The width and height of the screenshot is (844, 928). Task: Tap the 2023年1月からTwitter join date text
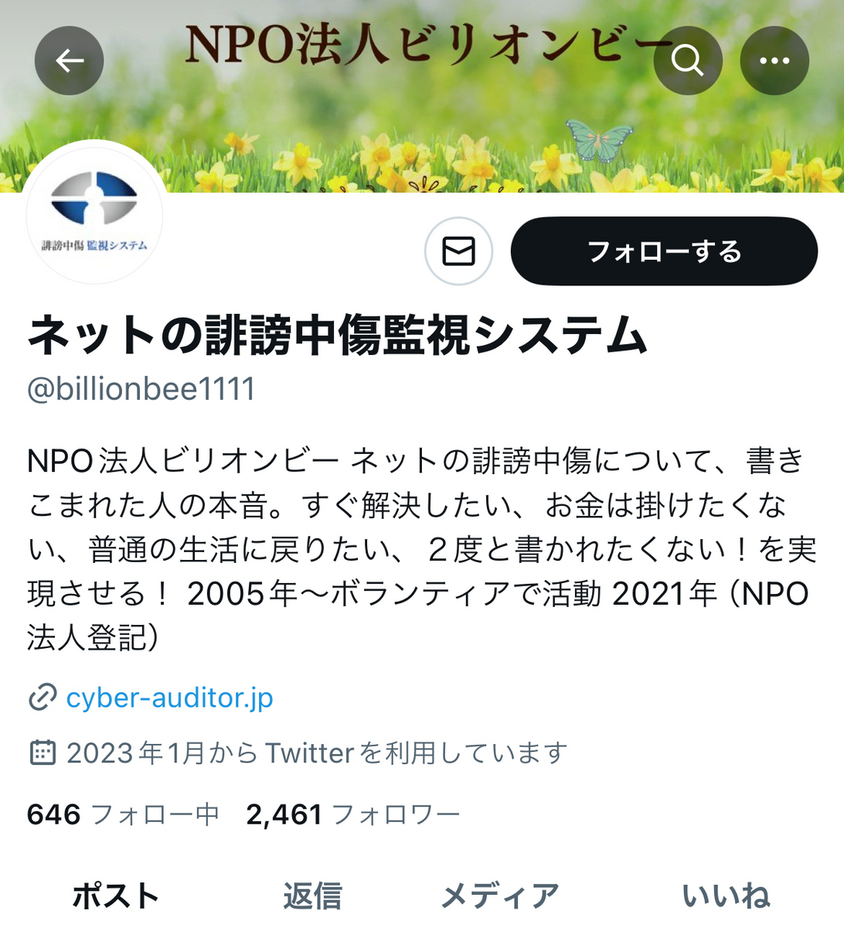tap(317, 752)
